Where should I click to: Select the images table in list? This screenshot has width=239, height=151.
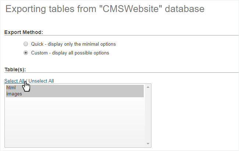(75, 94)
